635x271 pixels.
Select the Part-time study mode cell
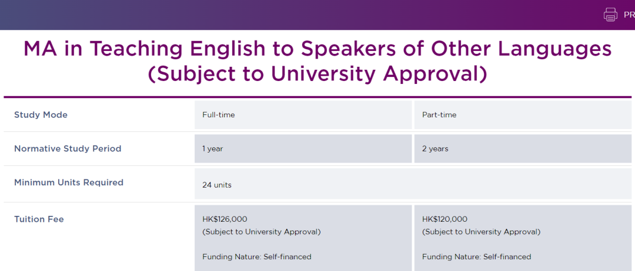(x=439, y=115)
